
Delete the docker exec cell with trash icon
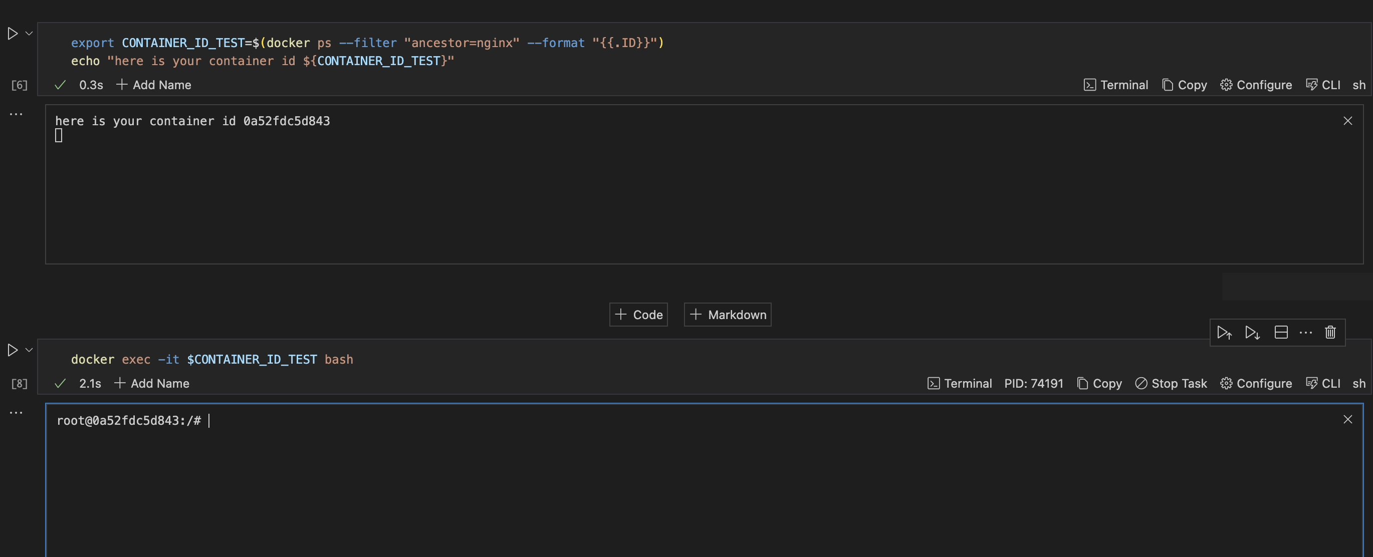pos(1330,332)
